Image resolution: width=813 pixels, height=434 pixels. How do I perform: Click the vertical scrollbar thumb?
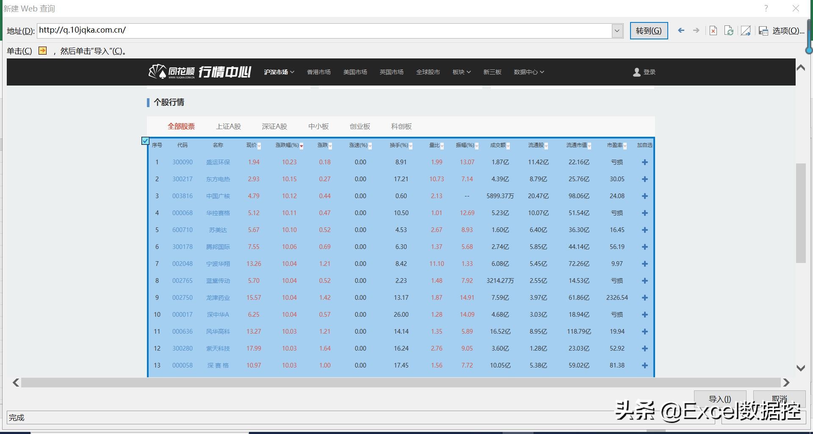point(801,213)
